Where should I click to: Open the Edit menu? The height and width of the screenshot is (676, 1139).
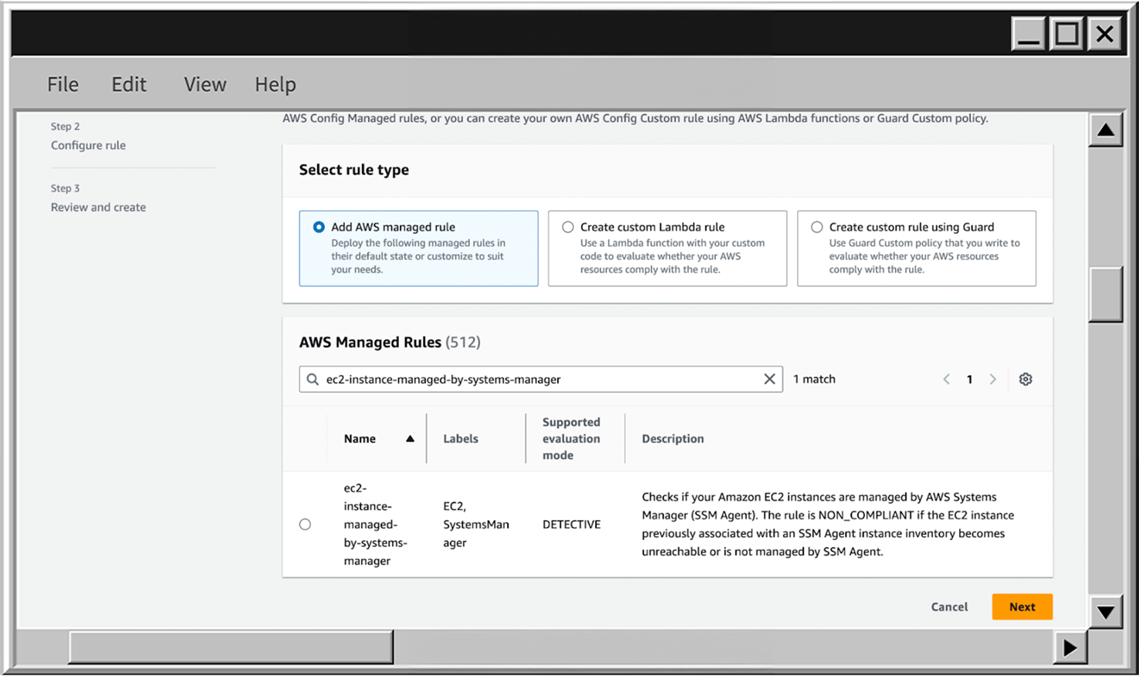129,84
